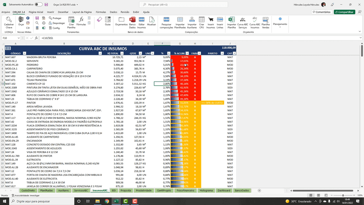
Task: Open the Pesquisar composições tool
Action: tap(166, 20)
